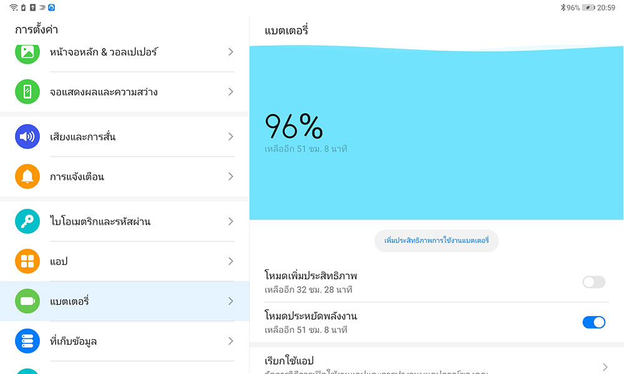Tap the biometrics and password key icon
This screenshot has width=624, height=374.
pos(27,221)
